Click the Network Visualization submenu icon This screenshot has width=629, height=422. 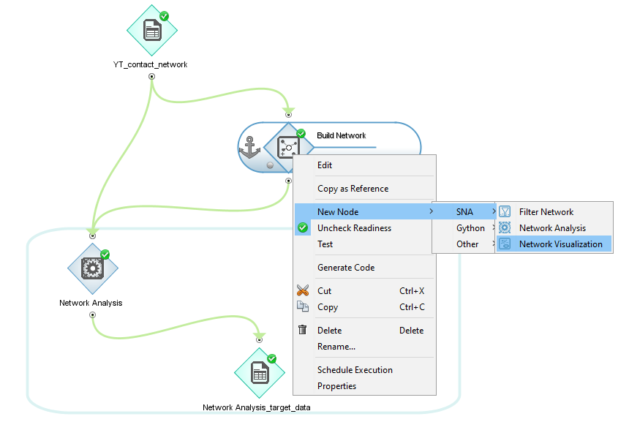coord(505,244)
